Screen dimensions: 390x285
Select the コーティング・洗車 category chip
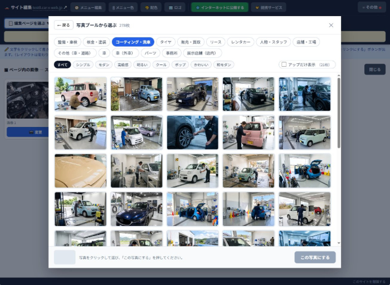click(133, 42)
